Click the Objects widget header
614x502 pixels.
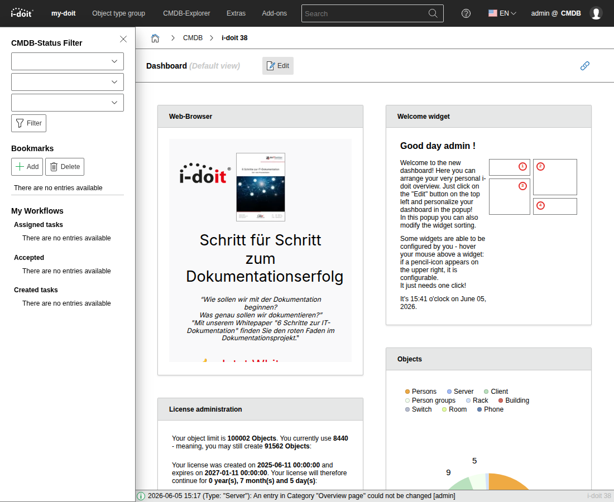click(489, 359)
